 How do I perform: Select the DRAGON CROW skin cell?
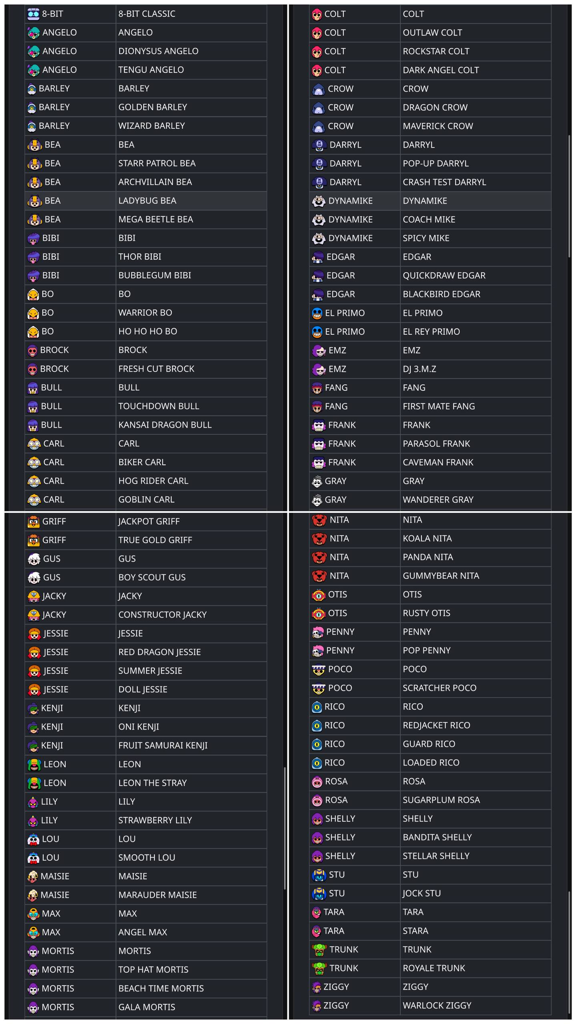tap(476, 108)
